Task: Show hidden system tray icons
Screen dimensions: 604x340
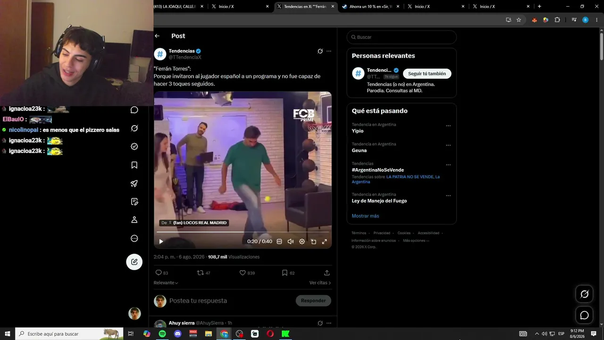Action: coord(537,334)
